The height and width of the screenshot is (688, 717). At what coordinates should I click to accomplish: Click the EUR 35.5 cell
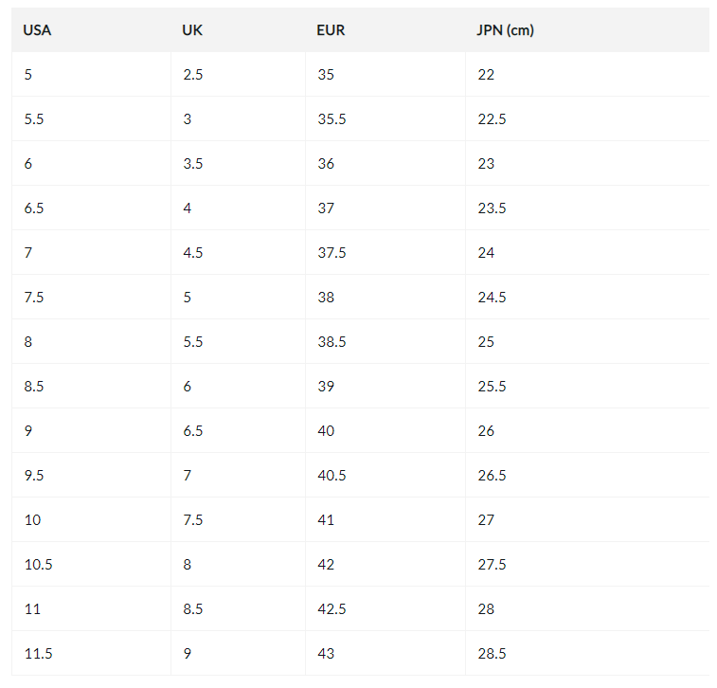[x=332, y=119]
